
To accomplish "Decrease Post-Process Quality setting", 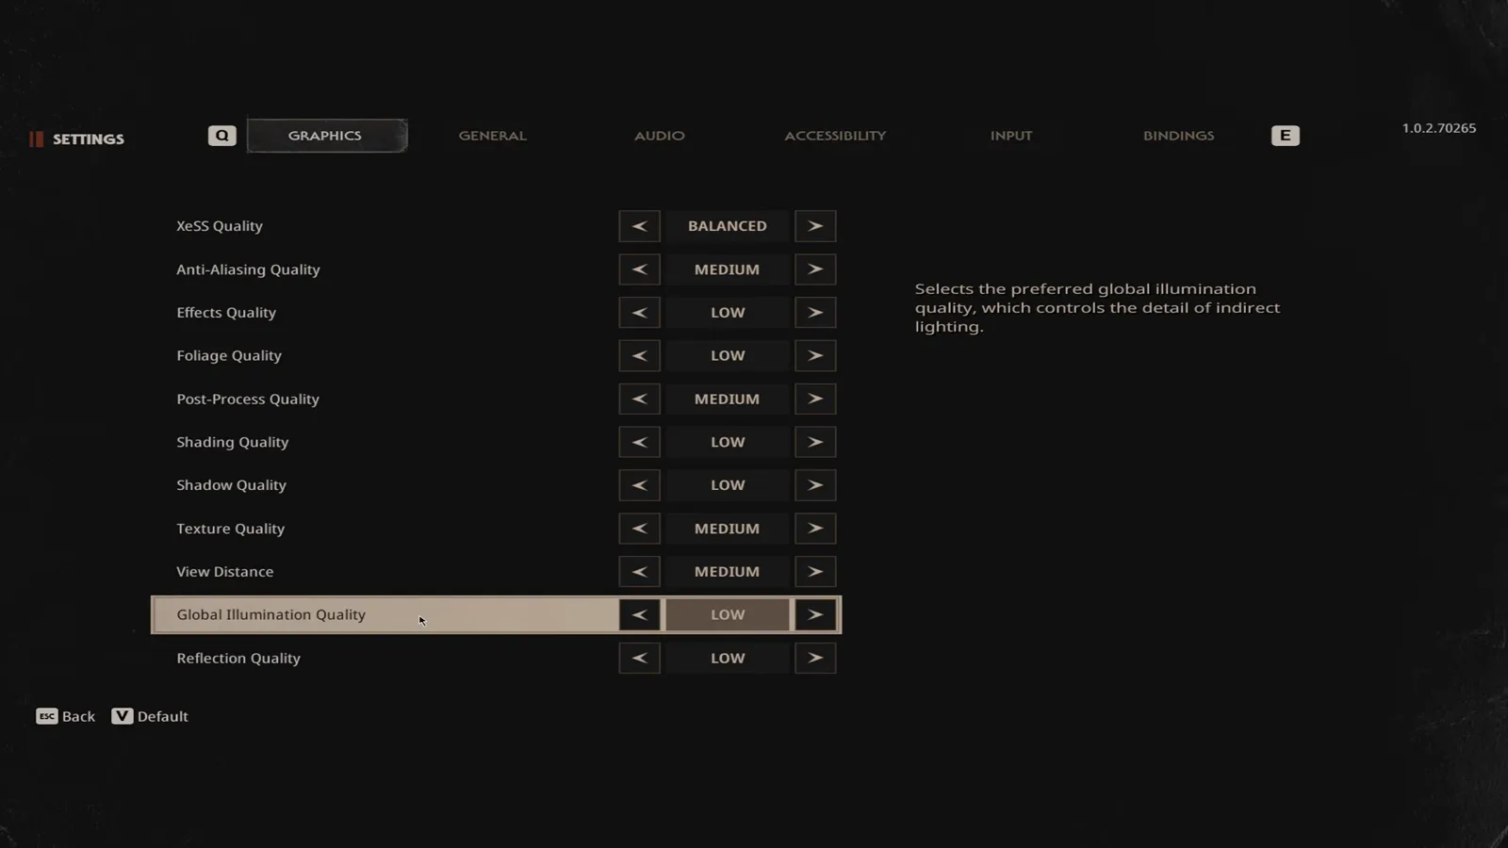I will 639,400.
